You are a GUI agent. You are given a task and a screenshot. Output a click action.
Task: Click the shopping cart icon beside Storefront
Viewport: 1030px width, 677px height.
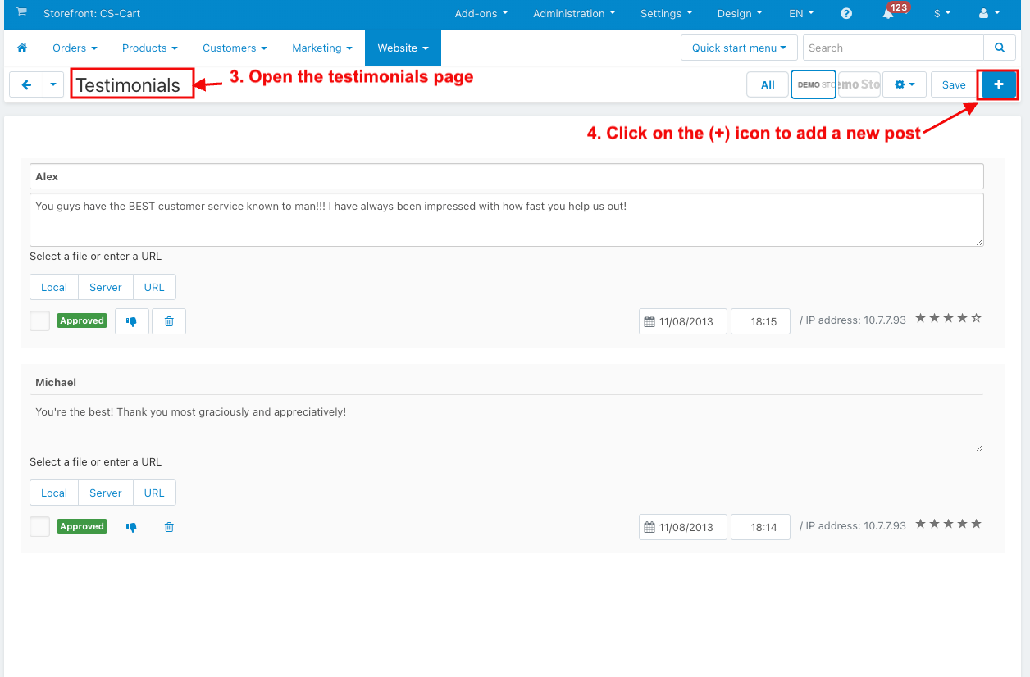pyautogui.click(x=21, y=13)
